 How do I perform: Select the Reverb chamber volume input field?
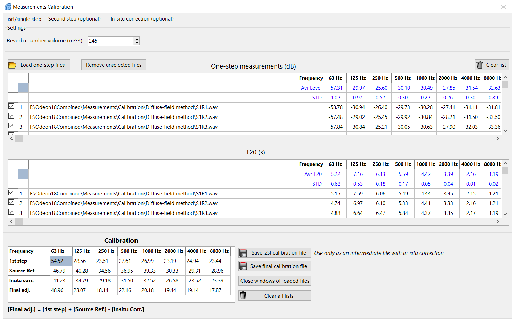(111, 41)
